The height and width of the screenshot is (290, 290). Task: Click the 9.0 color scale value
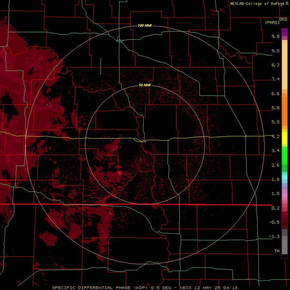pos(275,51)
